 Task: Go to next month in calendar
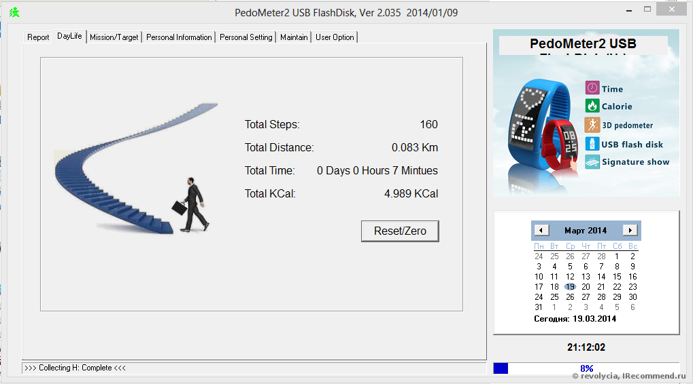(x=630, y=230)
